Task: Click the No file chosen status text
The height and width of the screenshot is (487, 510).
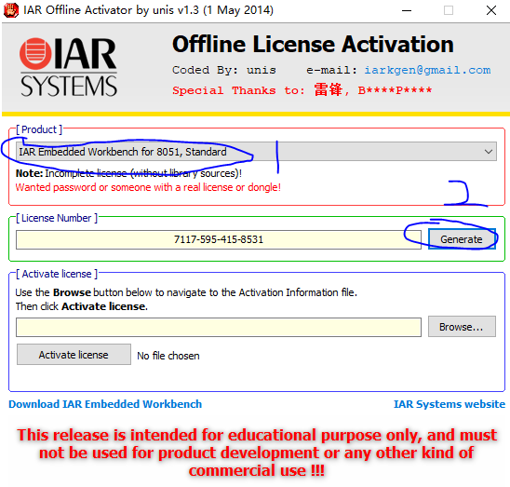Action: [x=168, y=356]
